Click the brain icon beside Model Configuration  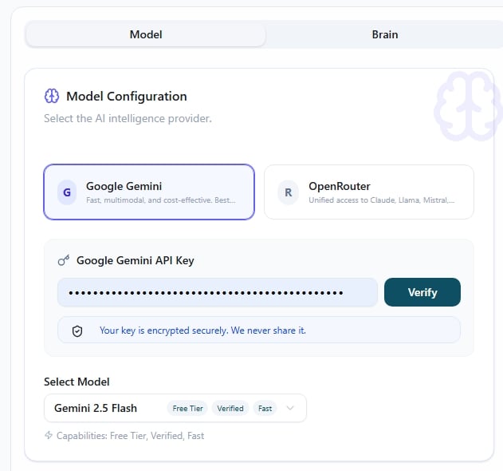[x=52, y=96]
